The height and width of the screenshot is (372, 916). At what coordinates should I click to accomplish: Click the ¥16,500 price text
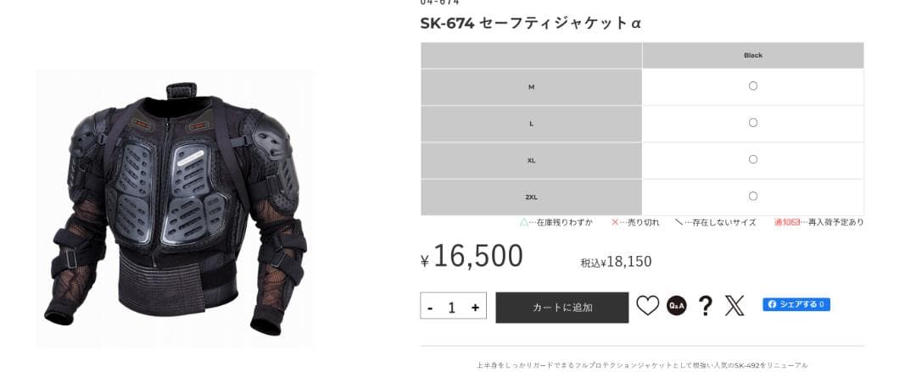point(472,257)
